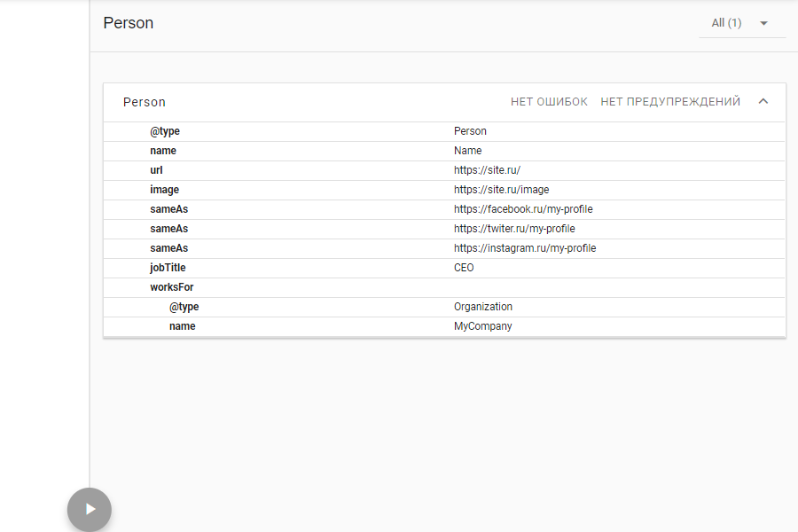The height and width of the screenshot is (532, 798).
Task: Click the round play button to run test
Action: coord(90,509)
